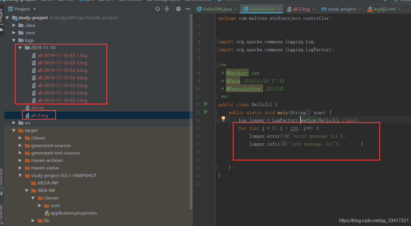Fold the import block at line 4
This screenshot has width=411, height=226.
(215, 41)
